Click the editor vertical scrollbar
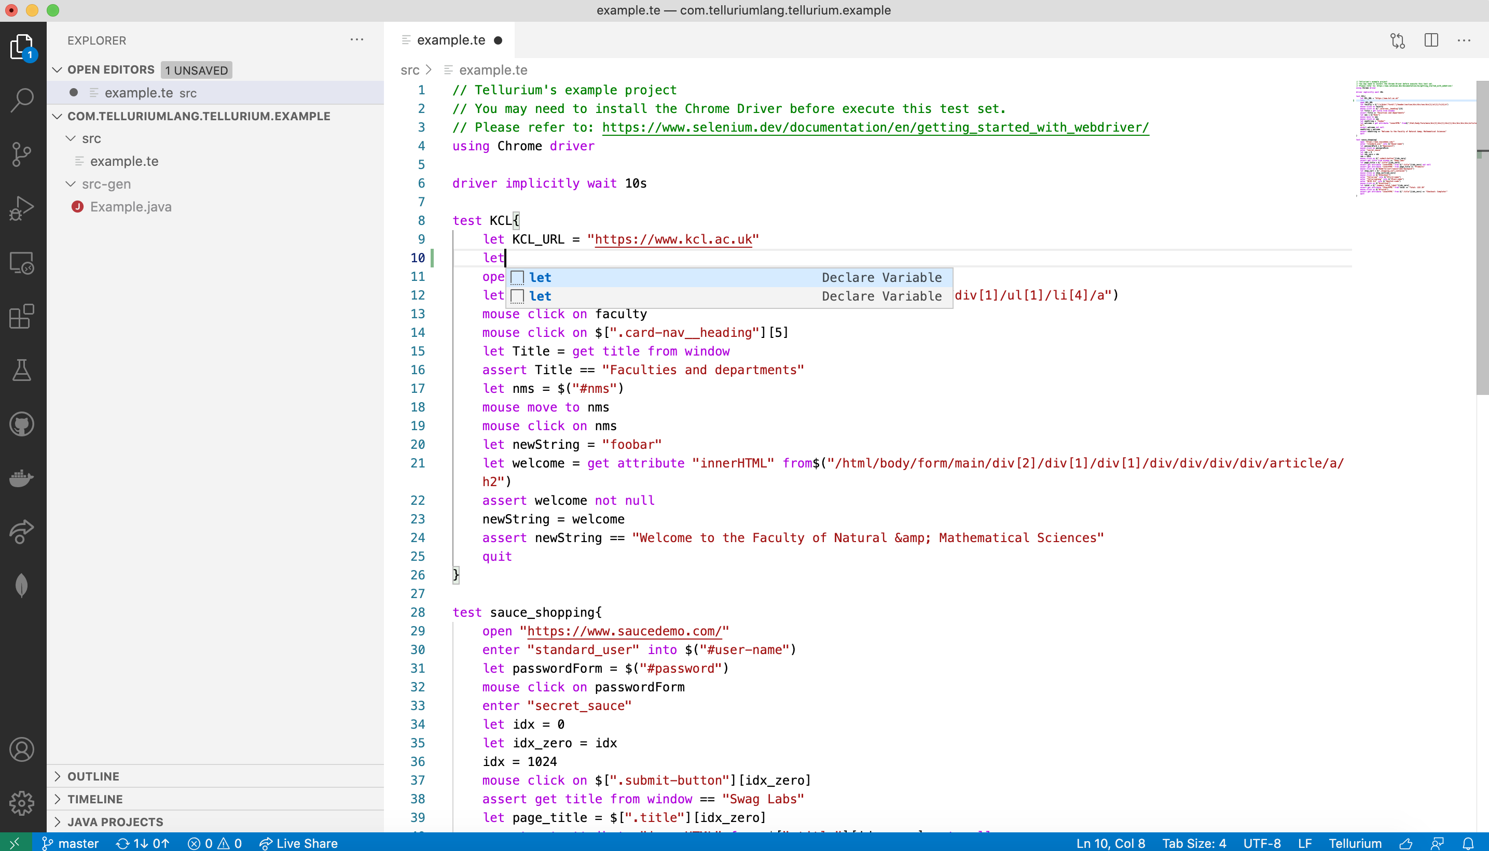The height and width of the screenshot is (851, 1489). coord(1482,234)
